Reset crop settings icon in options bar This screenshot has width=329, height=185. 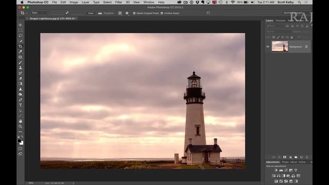coord(208,13)
